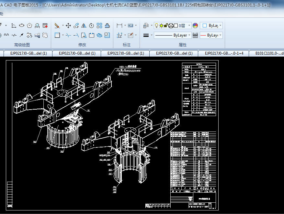The image size is (284, 214).
Task: Pick the eraser delete tool
Action: pos(57,26)
